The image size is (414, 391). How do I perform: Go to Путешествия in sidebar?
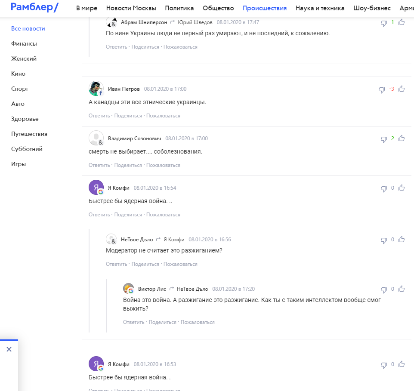29,134
